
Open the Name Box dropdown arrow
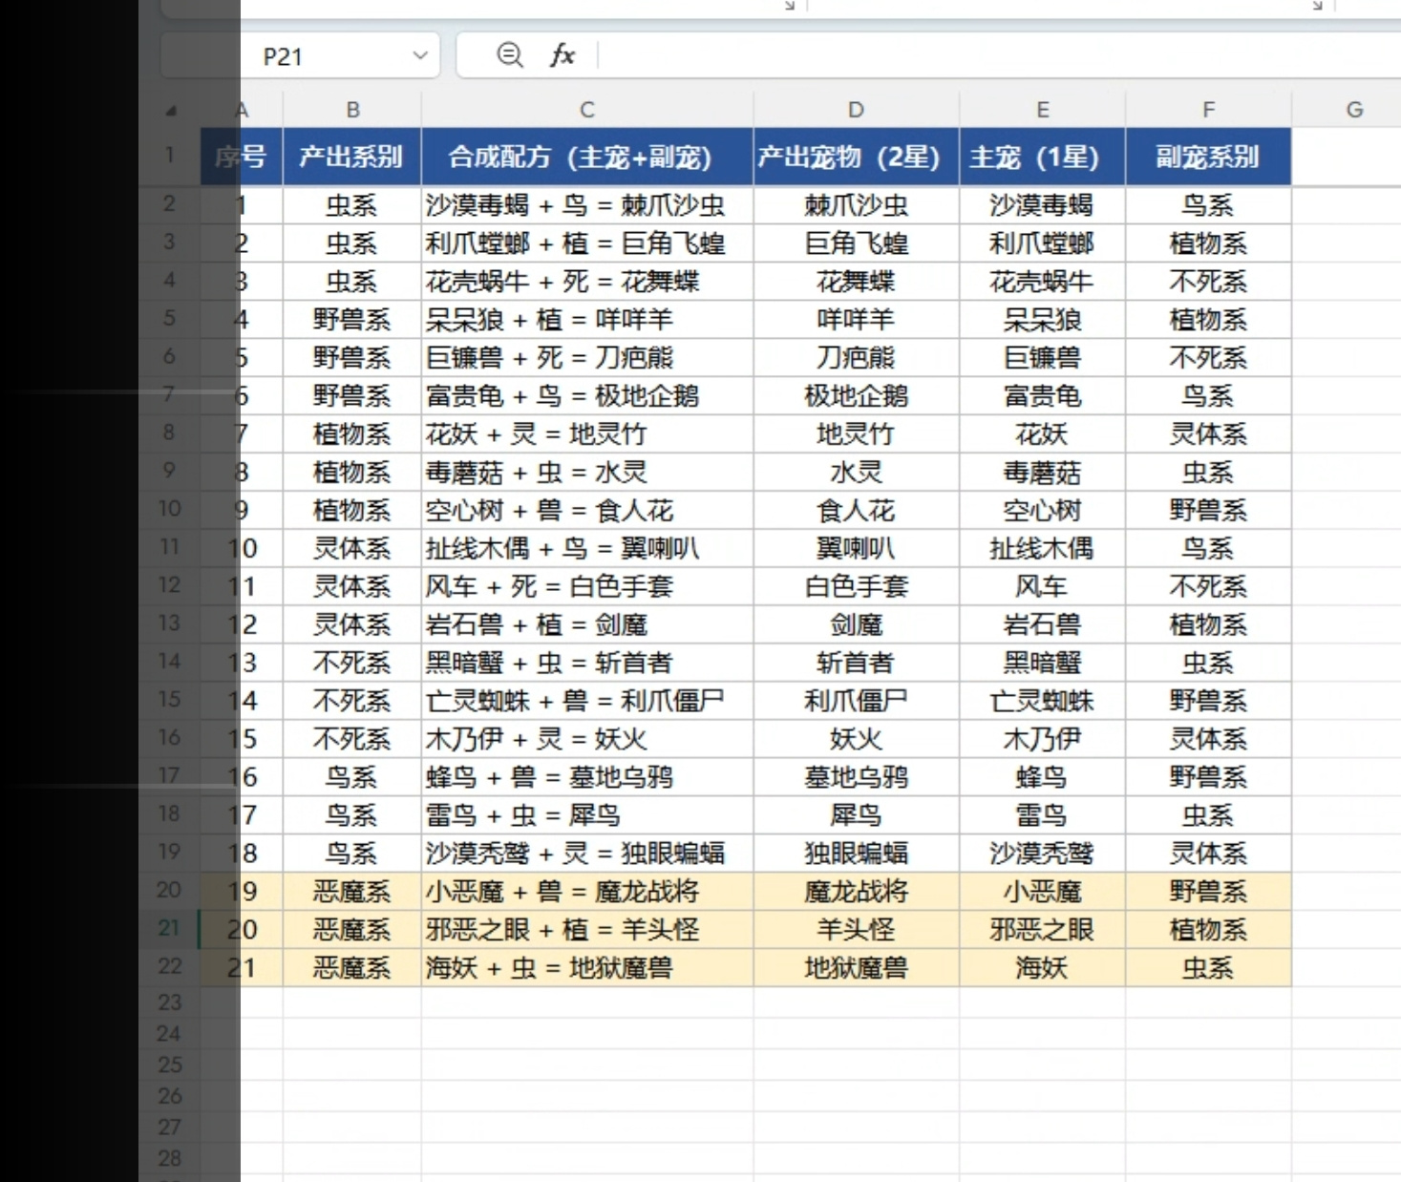pyautogui.click(x=419, y=55)
